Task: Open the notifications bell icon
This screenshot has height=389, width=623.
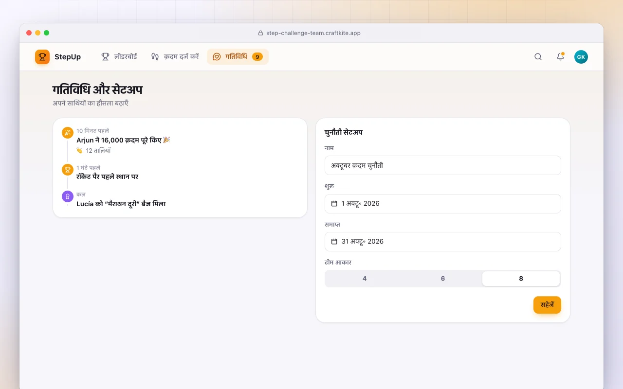Action: point(560,57)
